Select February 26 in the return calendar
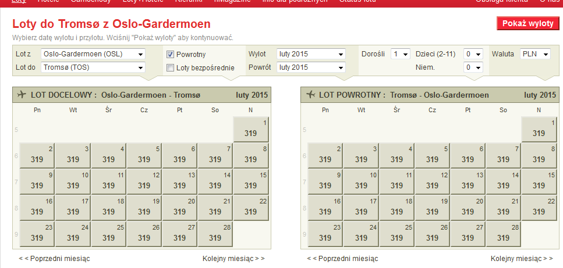The image size is (563, 268). click(x=433, y=234)
